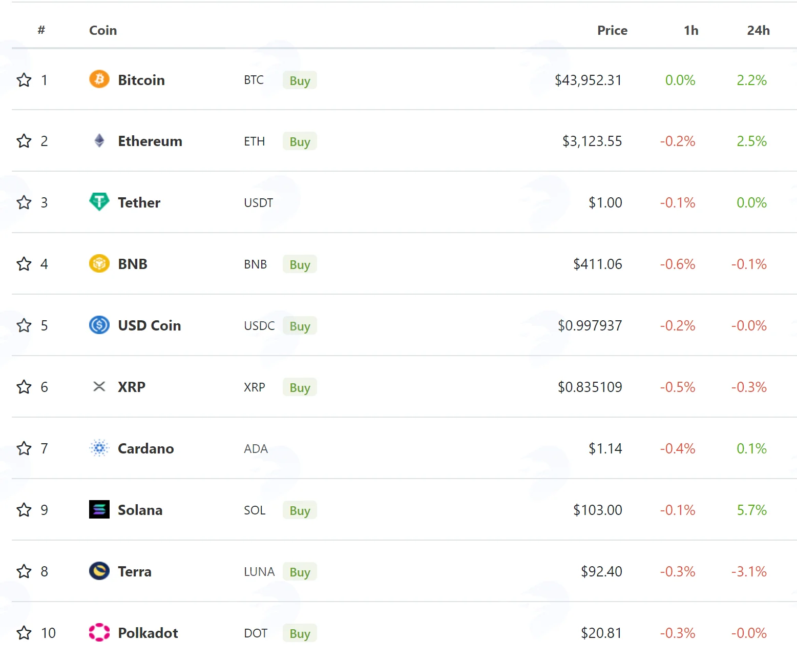Image resolution: width=797 pixels, height=661 pixels.
Task: Sort by the # rank header
Action: pos(41,30)
